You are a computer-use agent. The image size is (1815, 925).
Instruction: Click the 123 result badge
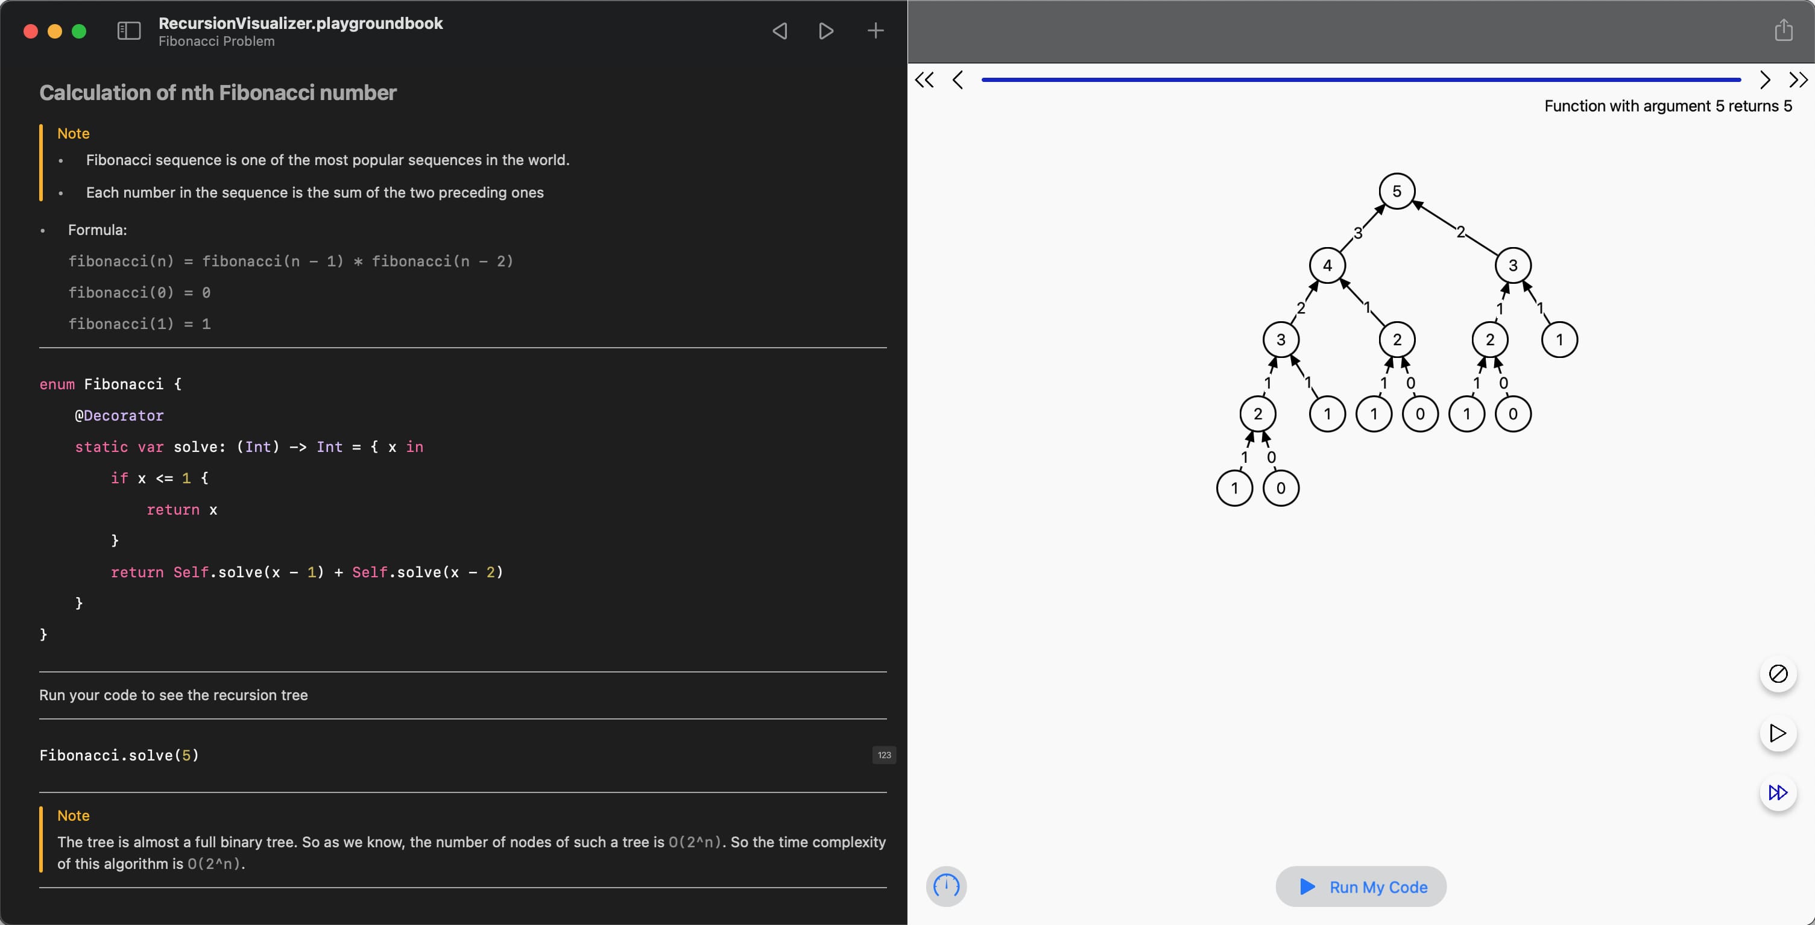pyautogui.click(x=883, y=754)
